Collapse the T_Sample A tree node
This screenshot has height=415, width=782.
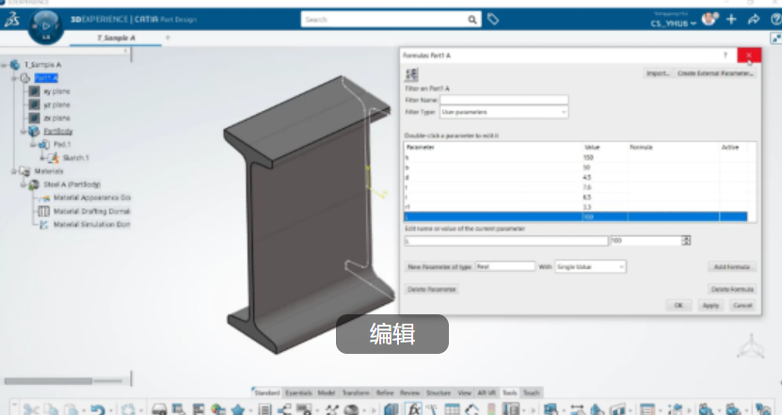coord(4,65)
